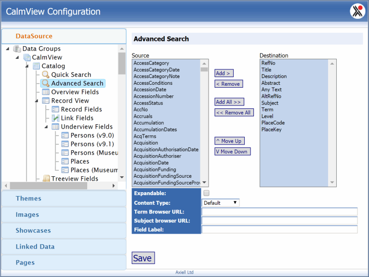
Task: Click the Move Up button
Action: coord(229,141)
